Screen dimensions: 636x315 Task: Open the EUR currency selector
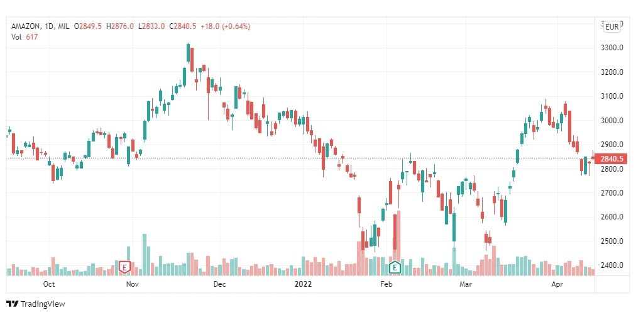click(611, 27)
